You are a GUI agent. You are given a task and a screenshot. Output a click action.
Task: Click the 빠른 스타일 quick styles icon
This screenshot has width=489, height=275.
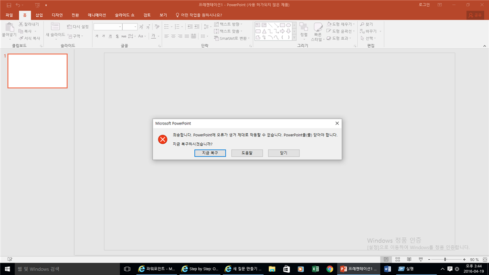pyautogui.click(x=318, y=27)
